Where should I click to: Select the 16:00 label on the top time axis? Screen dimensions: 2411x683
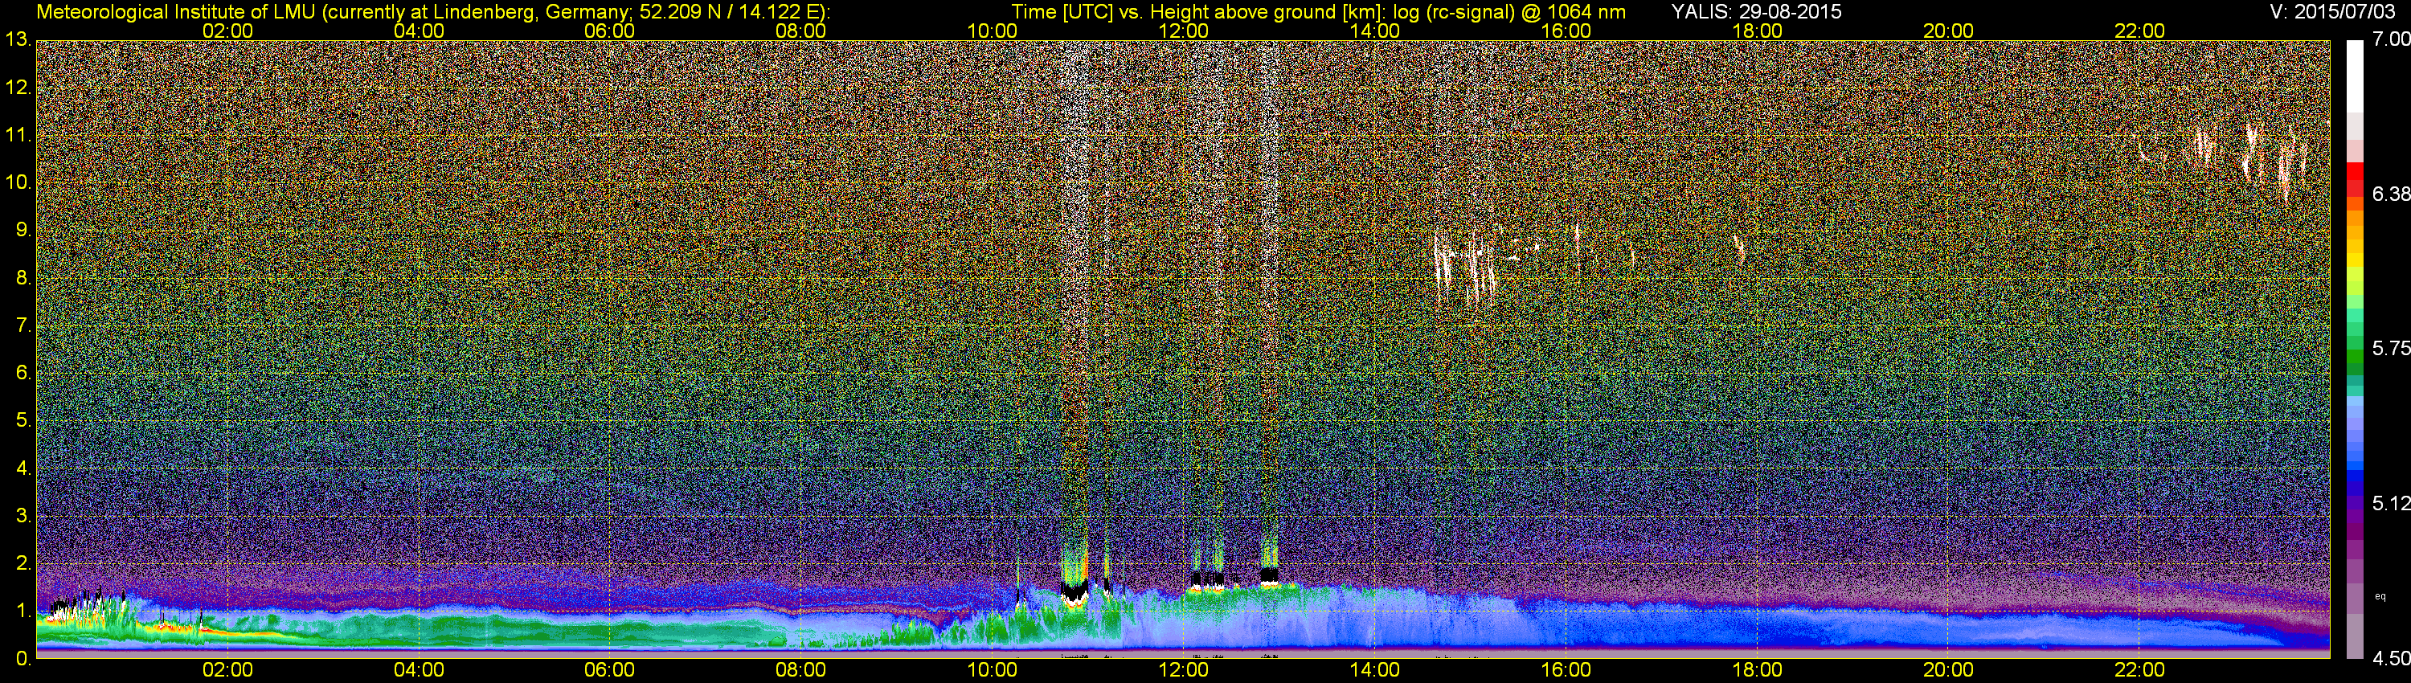(1566, 31)
